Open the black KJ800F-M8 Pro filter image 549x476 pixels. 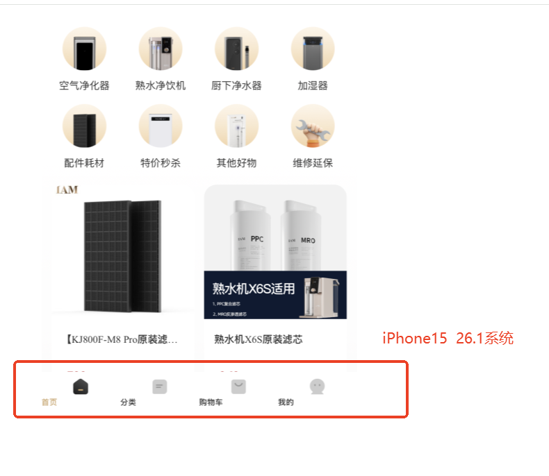(x=122, y=252)
